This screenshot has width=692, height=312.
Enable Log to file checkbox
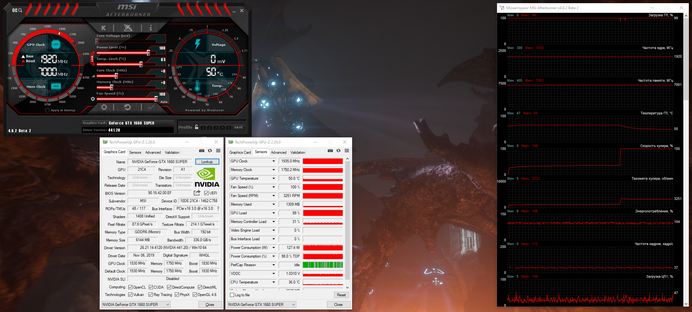coord(232,295)
